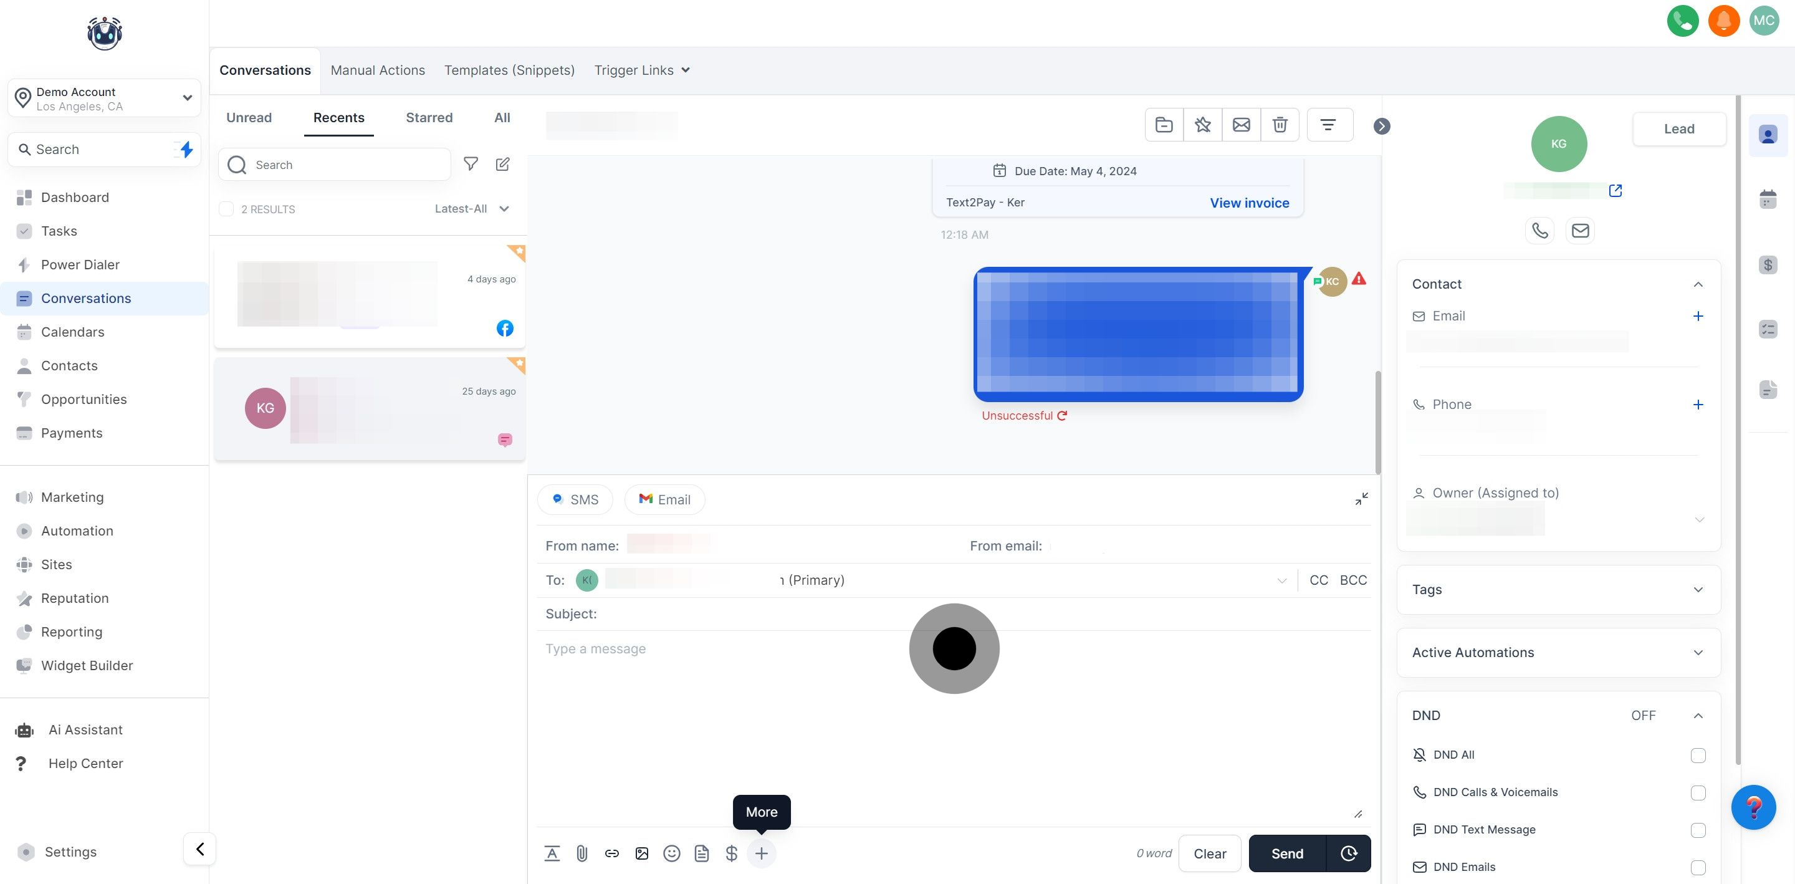1795x884 pixels.
Task: Delete conversation with trash icon
Action: (x=1280, y=125)
